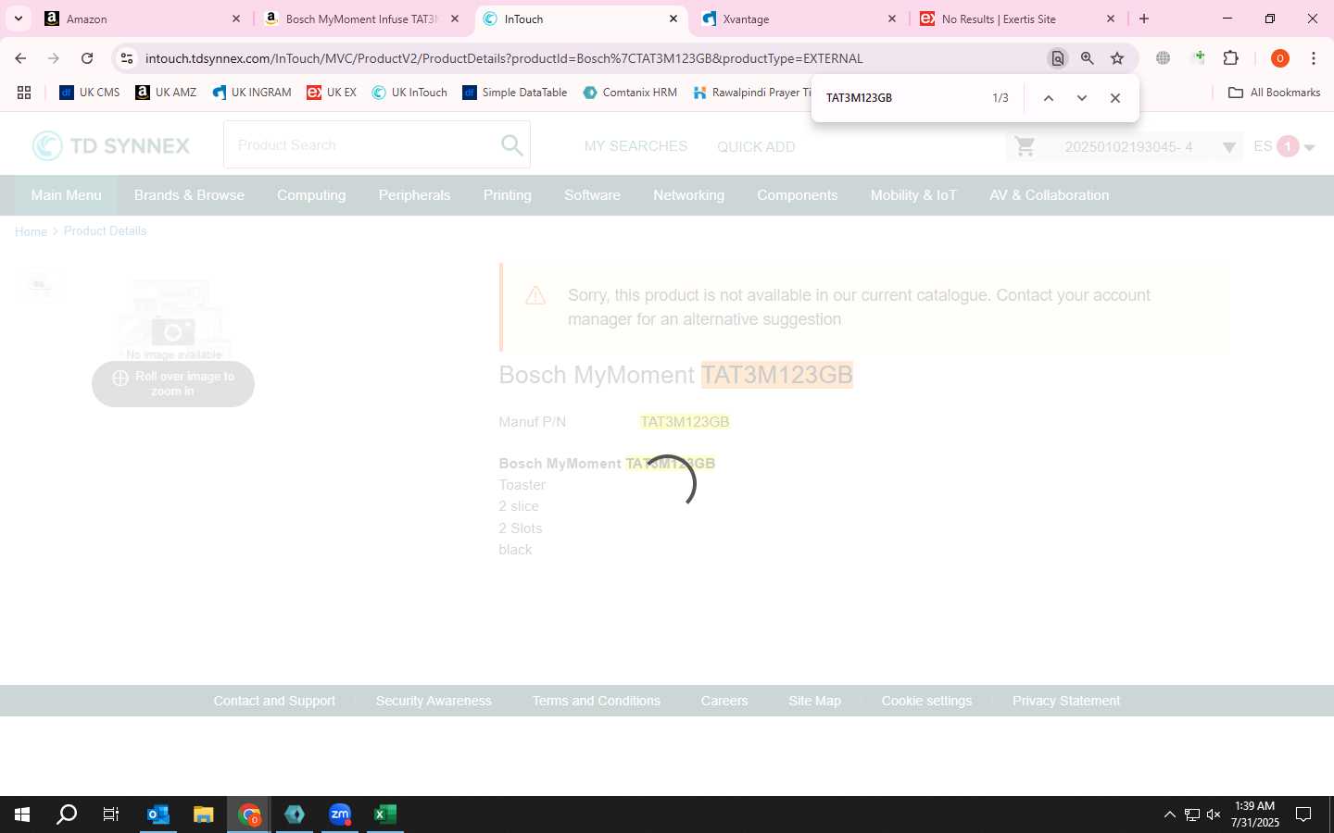Open the Extensions puzzle icon
Screen dimensions: 1334x833
coord(1230,58)
